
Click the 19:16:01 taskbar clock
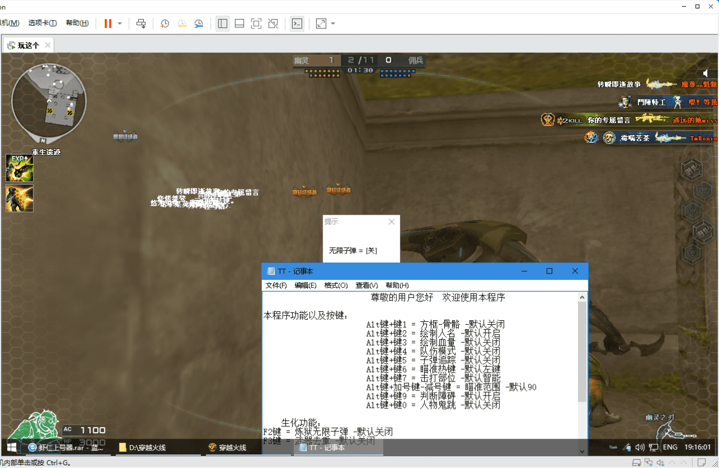pos(698,448)
